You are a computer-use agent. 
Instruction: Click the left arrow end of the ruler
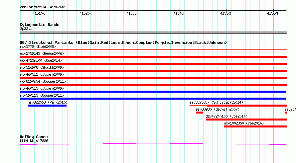click(21, 10)
